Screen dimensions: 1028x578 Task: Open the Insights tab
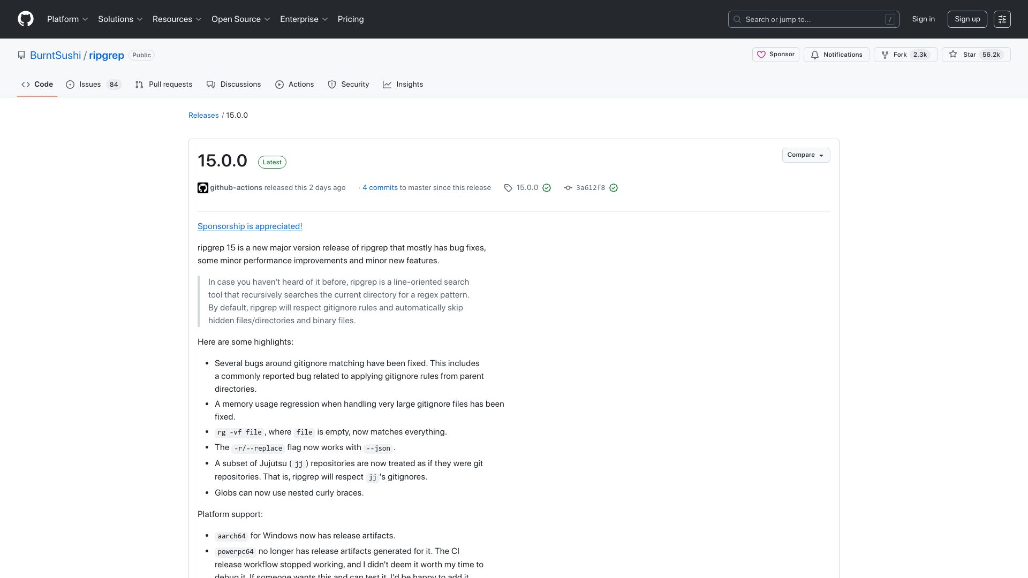coord(403,85)
